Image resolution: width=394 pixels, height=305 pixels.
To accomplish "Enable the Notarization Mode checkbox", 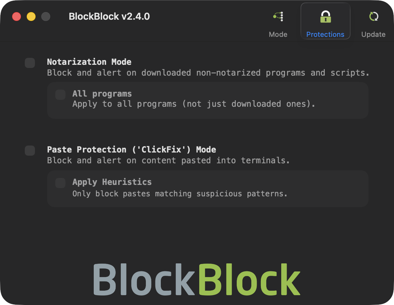I will pos(30,63).
